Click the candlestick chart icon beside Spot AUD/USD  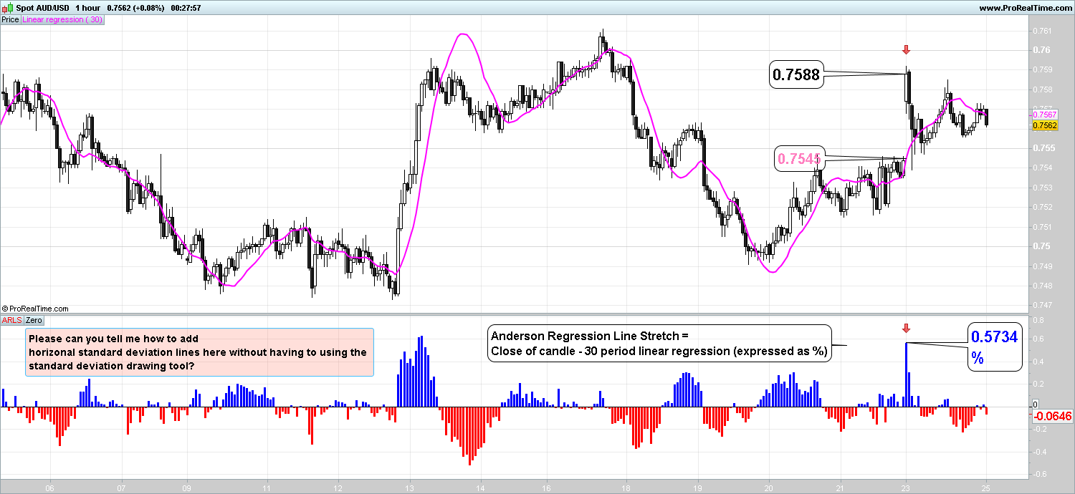click(6, 8)
